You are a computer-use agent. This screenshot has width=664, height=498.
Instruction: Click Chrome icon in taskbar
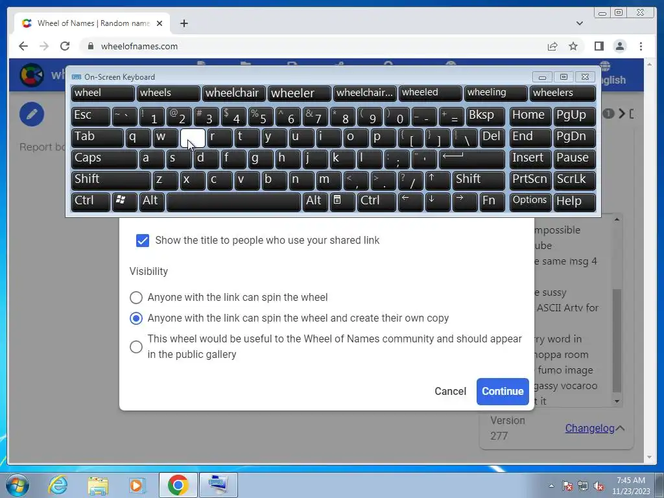178,485
